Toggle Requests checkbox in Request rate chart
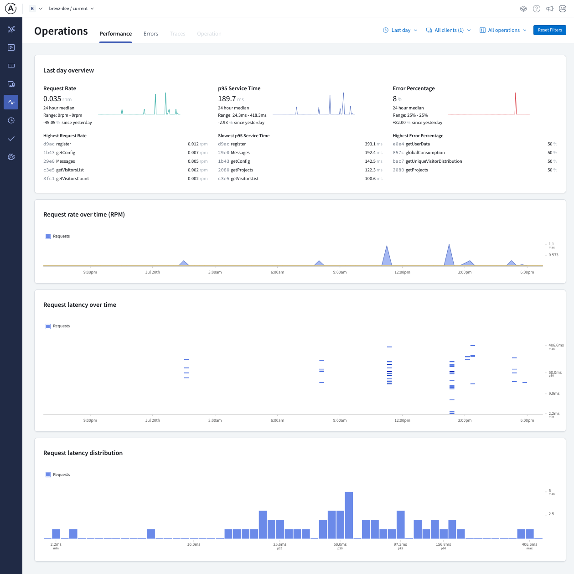This screenshot has width=574, height=574. coord(48,236)
